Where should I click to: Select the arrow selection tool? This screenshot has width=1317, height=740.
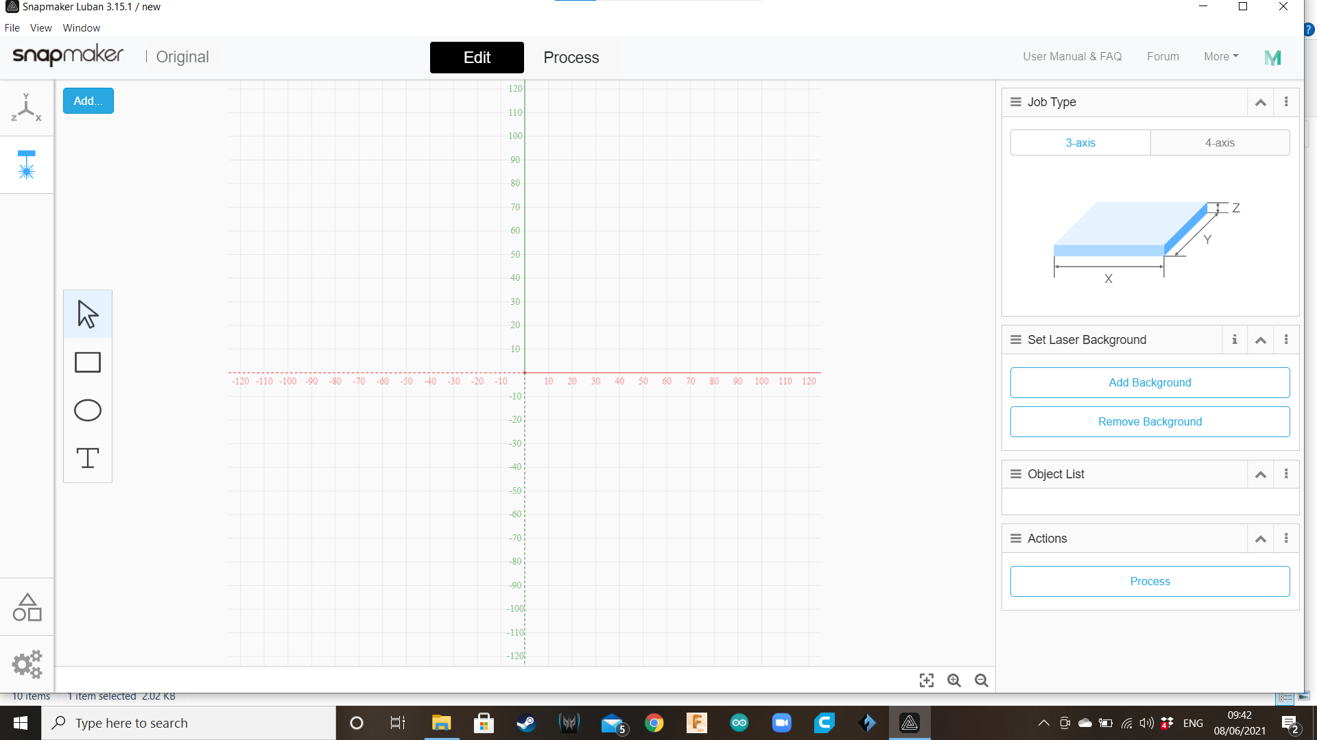pyautogui.click(x=88, y=314)
